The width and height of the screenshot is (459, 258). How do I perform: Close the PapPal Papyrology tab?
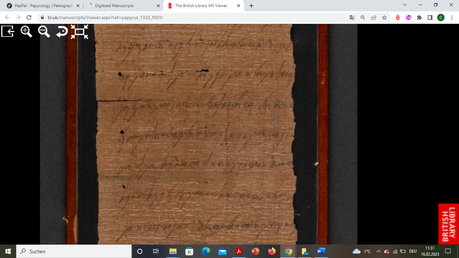coord(78,6)
